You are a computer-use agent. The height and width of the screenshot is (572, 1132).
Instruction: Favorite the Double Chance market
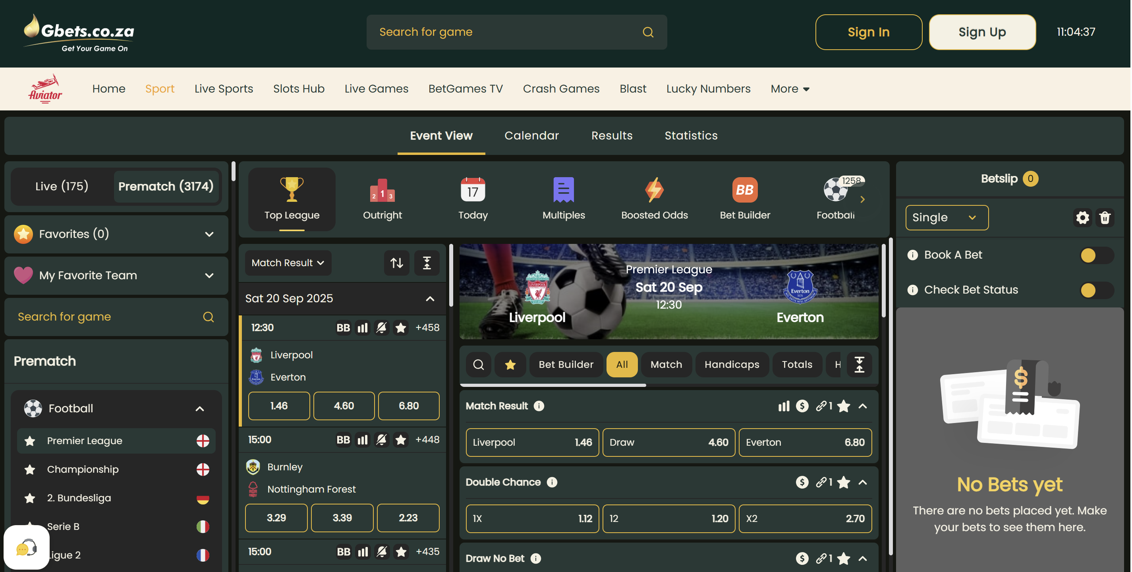pos(843,482)
